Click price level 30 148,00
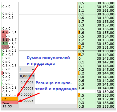The width and height of the screenshot is (117, 112). pyautogui.click(x=105, y=58)
